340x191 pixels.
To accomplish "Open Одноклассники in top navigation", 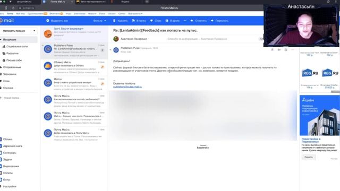I will click(x=37, y=13).
